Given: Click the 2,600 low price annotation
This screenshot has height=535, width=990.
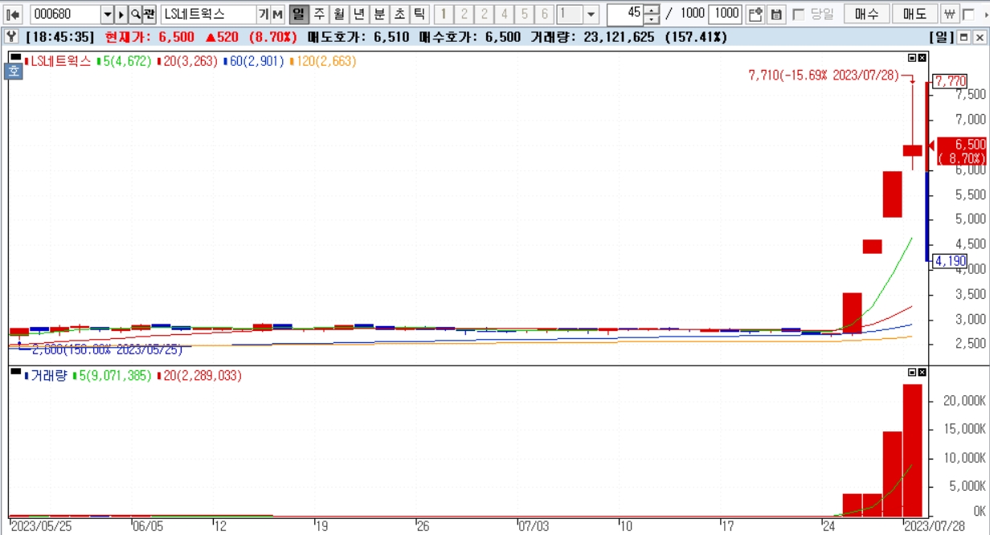Looking at the screenshot, I should [107, 350].
